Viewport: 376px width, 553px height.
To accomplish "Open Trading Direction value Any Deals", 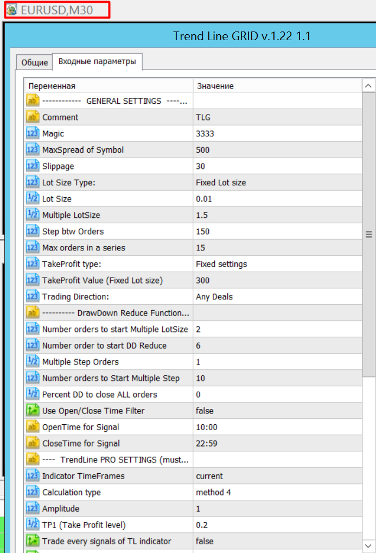I will [x=277, y=296].
